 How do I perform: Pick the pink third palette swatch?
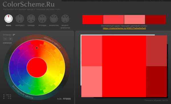[x=135, y=19]
